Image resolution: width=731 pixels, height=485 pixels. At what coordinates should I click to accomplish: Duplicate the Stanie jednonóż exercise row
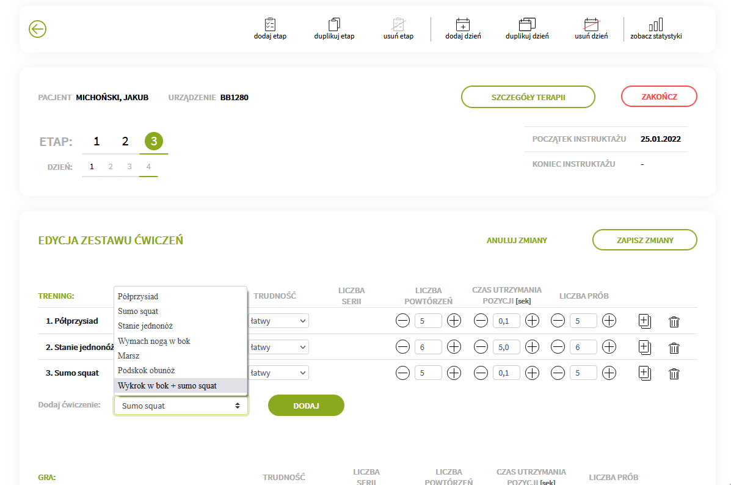(x=644, y=348)
